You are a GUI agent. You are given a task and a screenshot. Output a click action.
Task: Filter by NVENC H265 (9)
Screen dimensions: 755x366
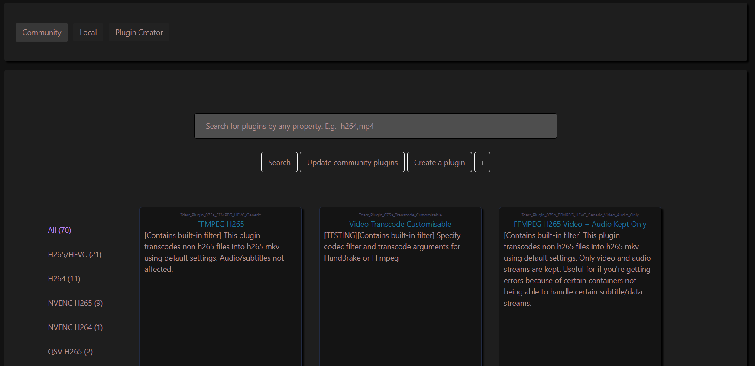point(75,303)
